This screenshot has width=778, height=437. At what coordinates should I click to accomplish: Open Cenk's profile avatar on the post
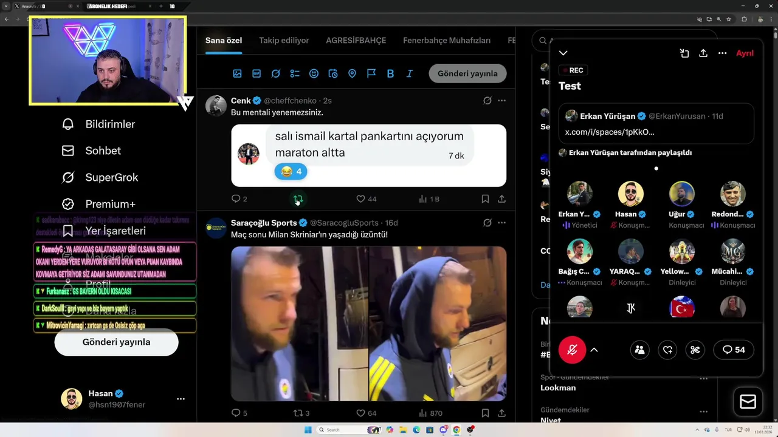click(216, 106)
